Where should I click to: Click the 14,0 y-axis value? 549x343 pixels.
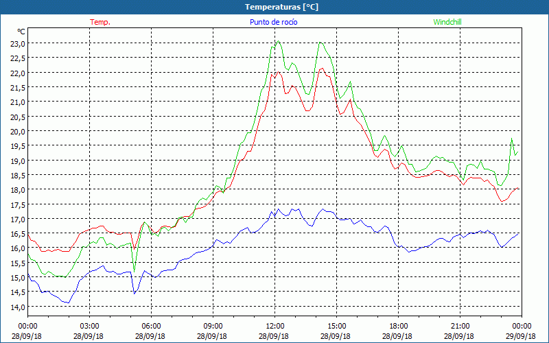(x=18, y=307)
